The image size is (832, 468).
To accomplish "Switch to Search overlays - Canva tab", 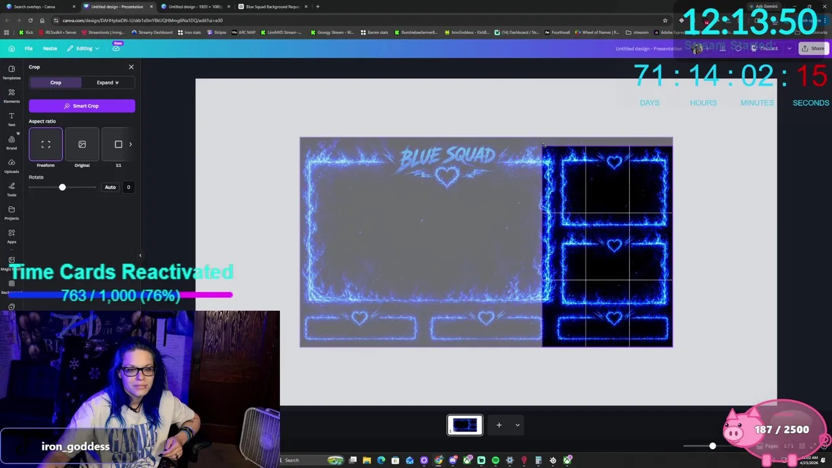I will [38, 6].
